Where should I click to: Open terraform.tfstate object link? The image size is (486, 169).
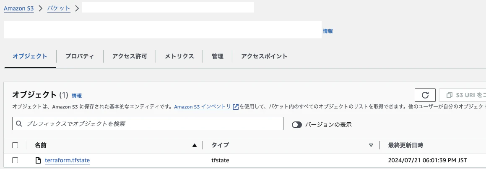pos(67,160)
